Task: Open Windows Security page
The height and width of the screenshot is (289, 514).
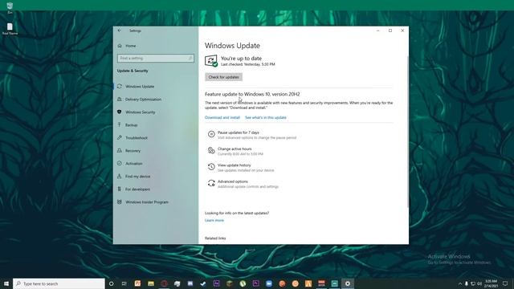Action: pos(140,112)
